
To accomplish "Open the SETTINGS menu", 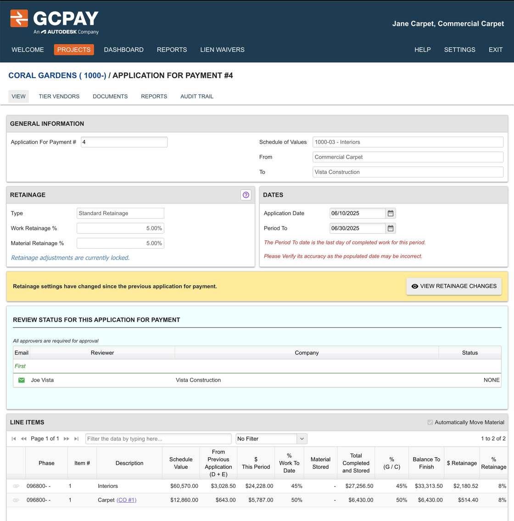I will click(460, 50).
